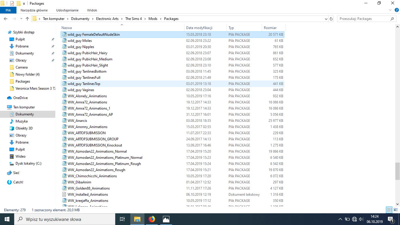The height and width of the screenshot is (225, 400).
Task: Switch to large icons view in the status bar
Action: pyautogui.click(x=395, y=210)
